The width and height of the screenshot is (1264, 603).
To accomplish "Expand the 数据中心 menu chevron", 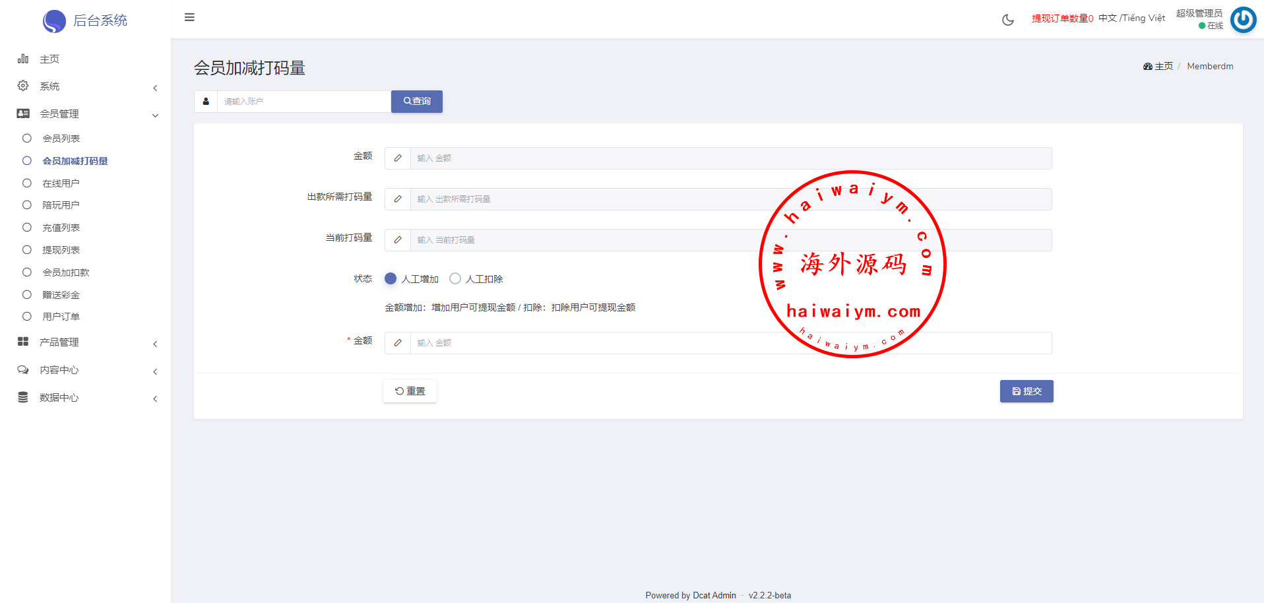I will [155, 398].
